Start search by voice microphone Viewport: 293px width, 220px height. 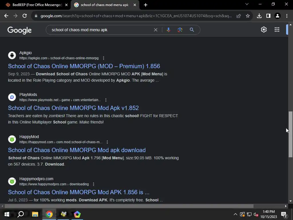[169, 30]
